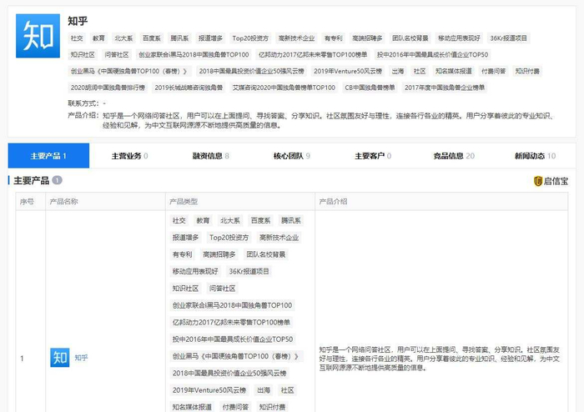Click the 问答社区 tag in the header card
The width and height of the screenshot is (584, 412).
pos(117,55)
